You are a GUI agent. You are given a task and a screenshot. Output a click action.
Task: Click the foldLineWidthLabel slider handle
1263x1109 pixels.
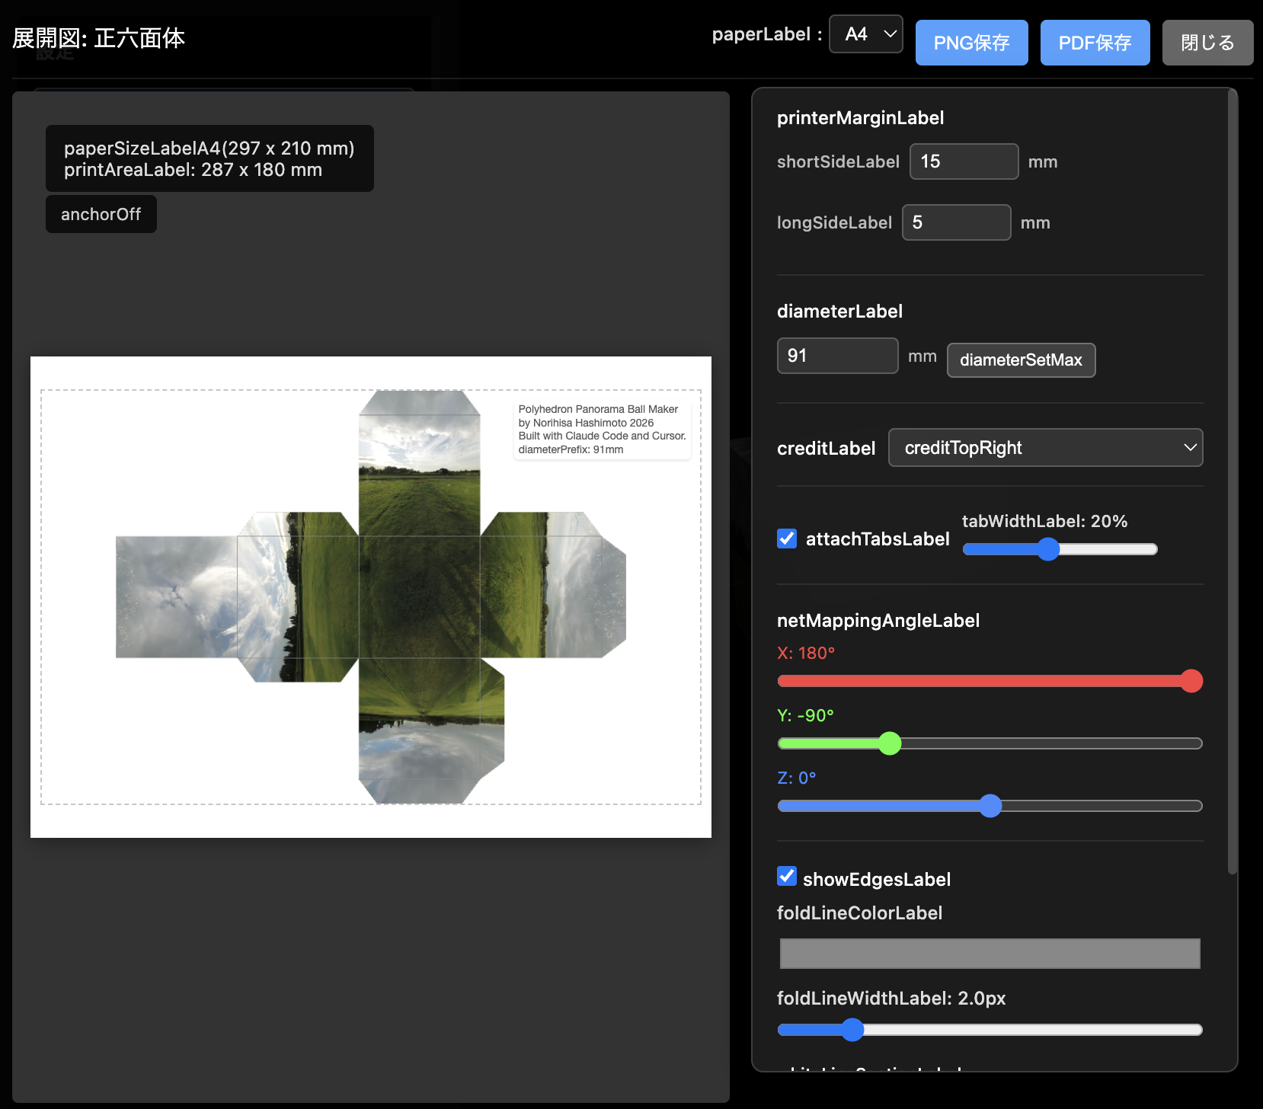pyautogui.click(x=852, y=1030)
